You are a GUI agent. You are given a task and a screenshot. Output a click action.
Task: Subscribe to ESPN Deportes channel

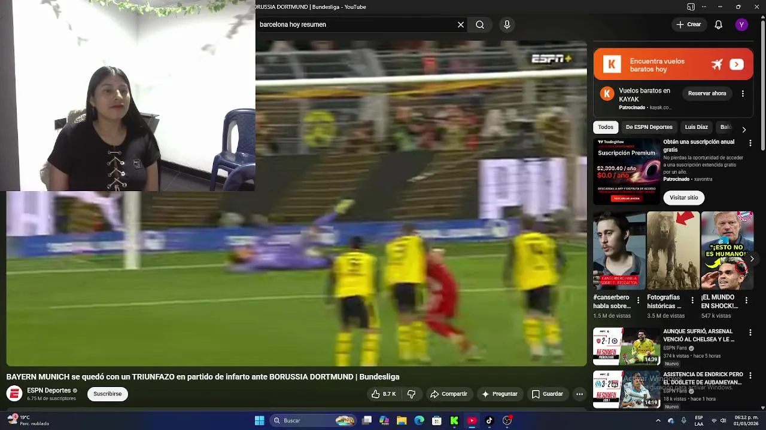[x=108, y=394]
